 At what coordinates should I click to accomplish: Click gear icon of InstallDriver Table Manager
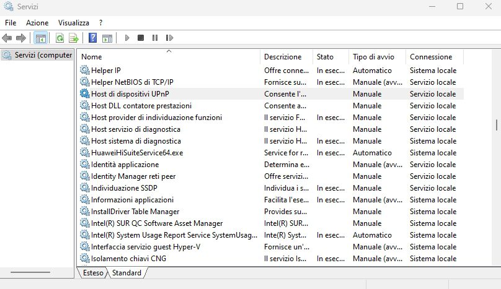(x=85, y=212)
